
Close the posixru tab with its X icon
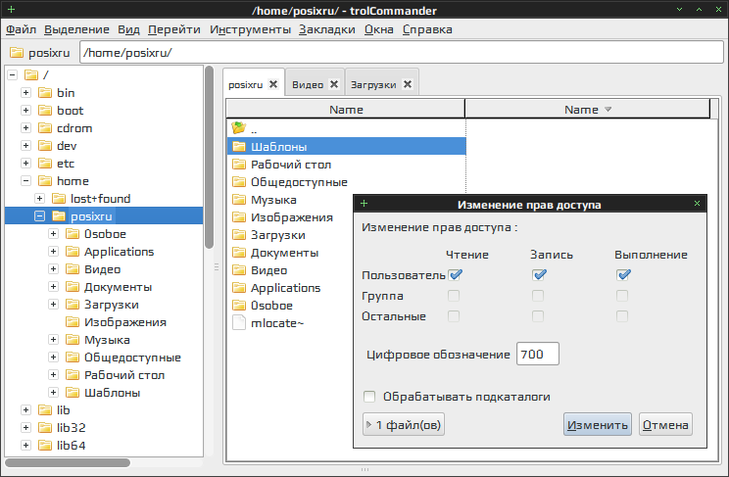click(273, 84)
